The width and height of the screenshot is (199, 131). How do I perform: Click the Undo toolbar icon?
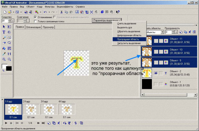45,12
